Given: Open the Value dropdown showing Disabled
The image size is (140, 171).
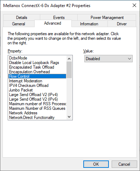Looking at the screenshot, I should pyautogui.click(x=108, y=59).
